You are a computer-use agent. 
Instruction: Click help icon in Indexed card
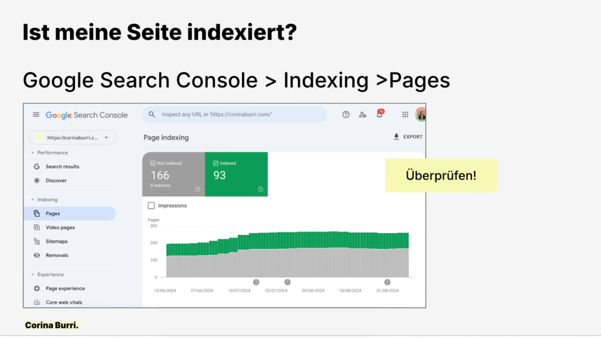tap(260, 189)
